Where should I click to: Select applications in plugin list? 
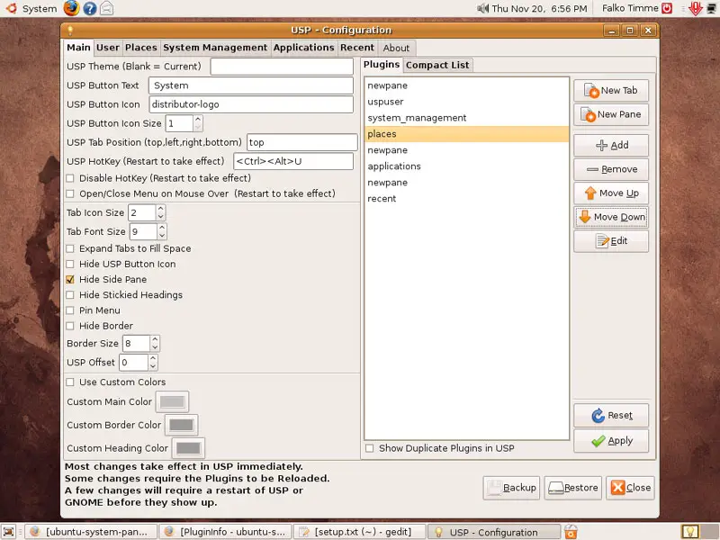(x=466, y=166)
